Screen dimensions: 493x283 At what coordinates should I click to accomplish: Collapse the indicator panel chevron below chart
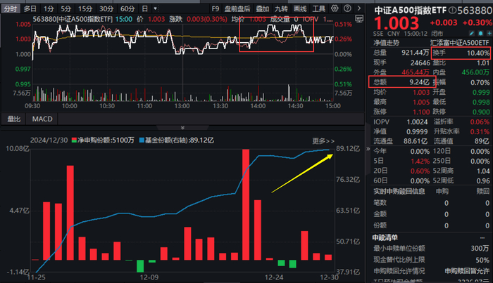coord(182,128)
